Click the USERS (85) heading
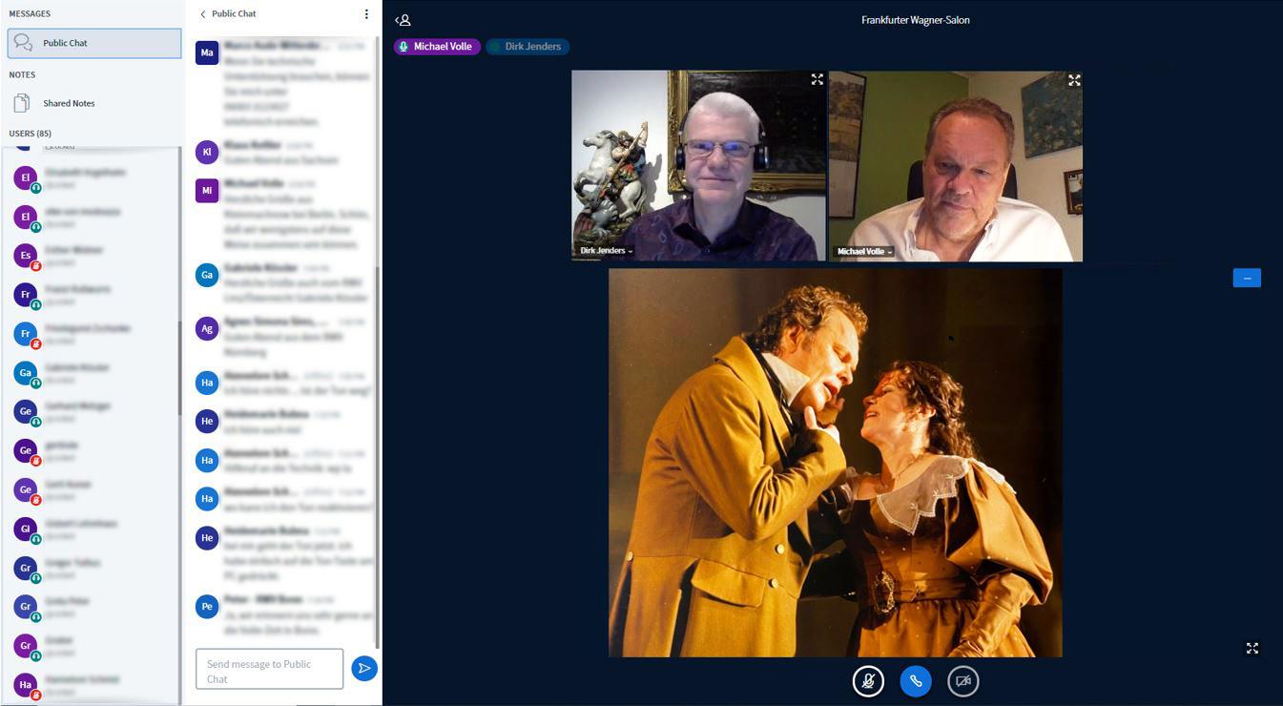 point(31,134)
